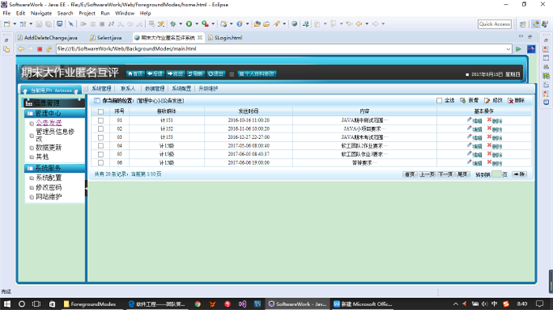Click the 退出 logout button in page header
Viewport: 553px width, 310px height.
click(216, 73)
